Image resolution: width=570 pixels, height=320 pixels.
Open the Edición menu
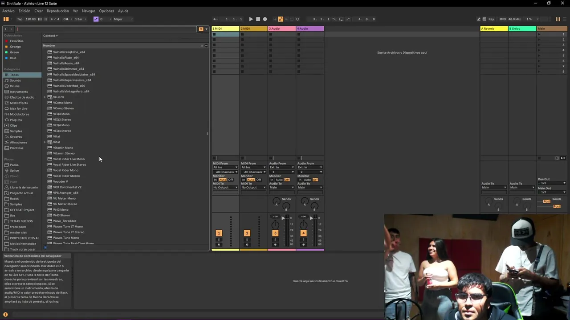point(24,11)
